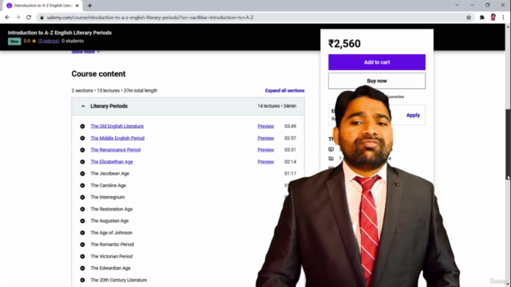This screenshot has height=287, width=511.
Task: Click the browser back arrow
Action: [7, 18]
